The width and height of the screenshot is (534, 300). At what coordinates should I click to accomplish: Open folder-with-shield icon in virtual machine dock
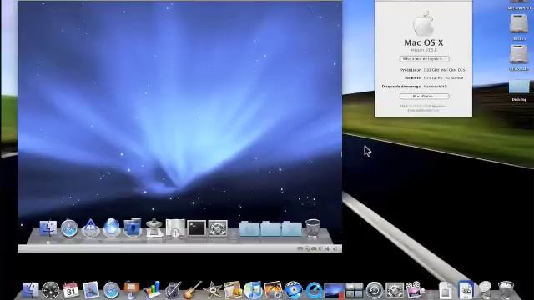(x=133, y=227)
